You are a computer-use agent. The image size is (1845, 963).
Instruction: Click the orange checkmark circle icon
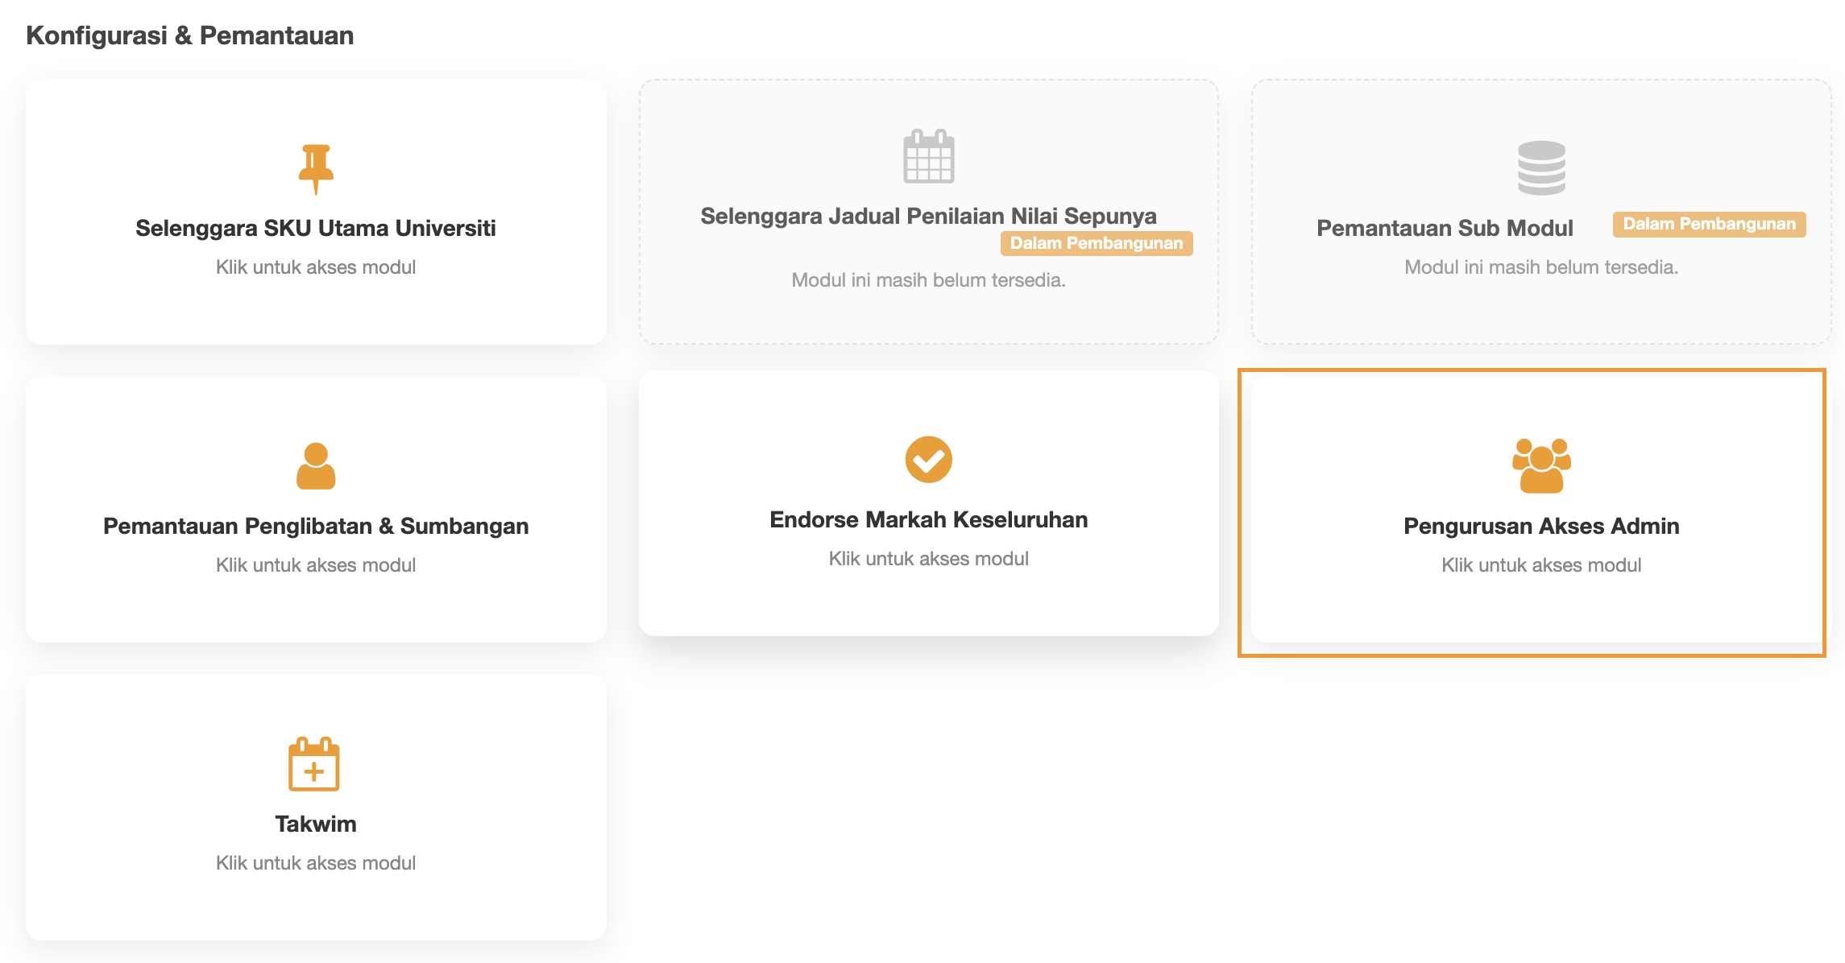pyautogui.click(x=928, y=460)
